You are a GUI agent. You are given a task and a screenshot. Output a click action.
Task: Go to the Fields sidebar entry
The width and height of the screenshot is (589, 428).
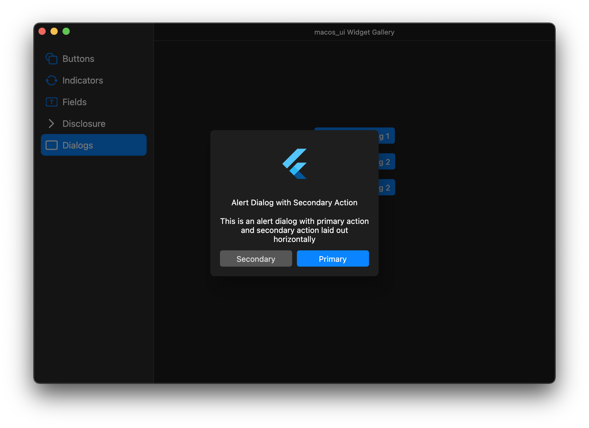point(75,102)
